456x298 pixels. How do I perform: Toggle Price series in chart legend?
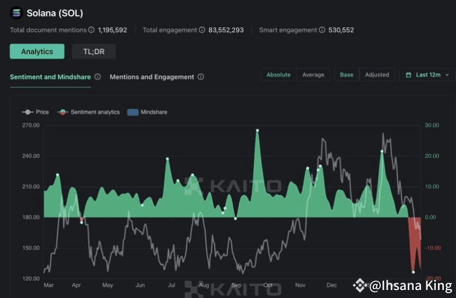click(35, 112)
